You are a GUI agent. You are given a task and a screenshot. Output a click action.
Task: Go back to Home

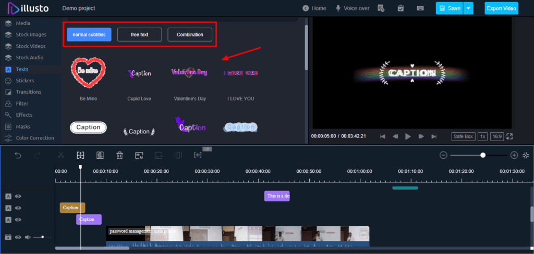pos(314,8)
